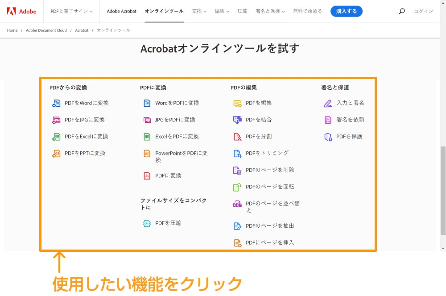Screen dimensions: 446x296
Task: Open the PDFをWordに変換 link text
Action: [x=87, y=103]
